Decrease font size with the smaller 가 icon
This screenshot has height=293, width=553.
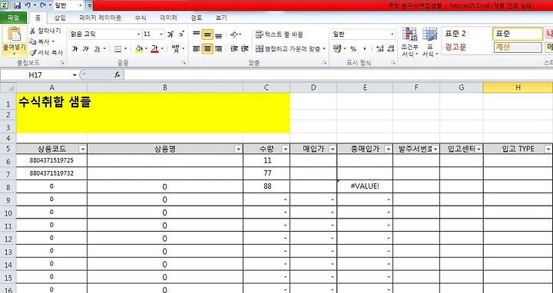pyautogui.click(x=181, y=35)
